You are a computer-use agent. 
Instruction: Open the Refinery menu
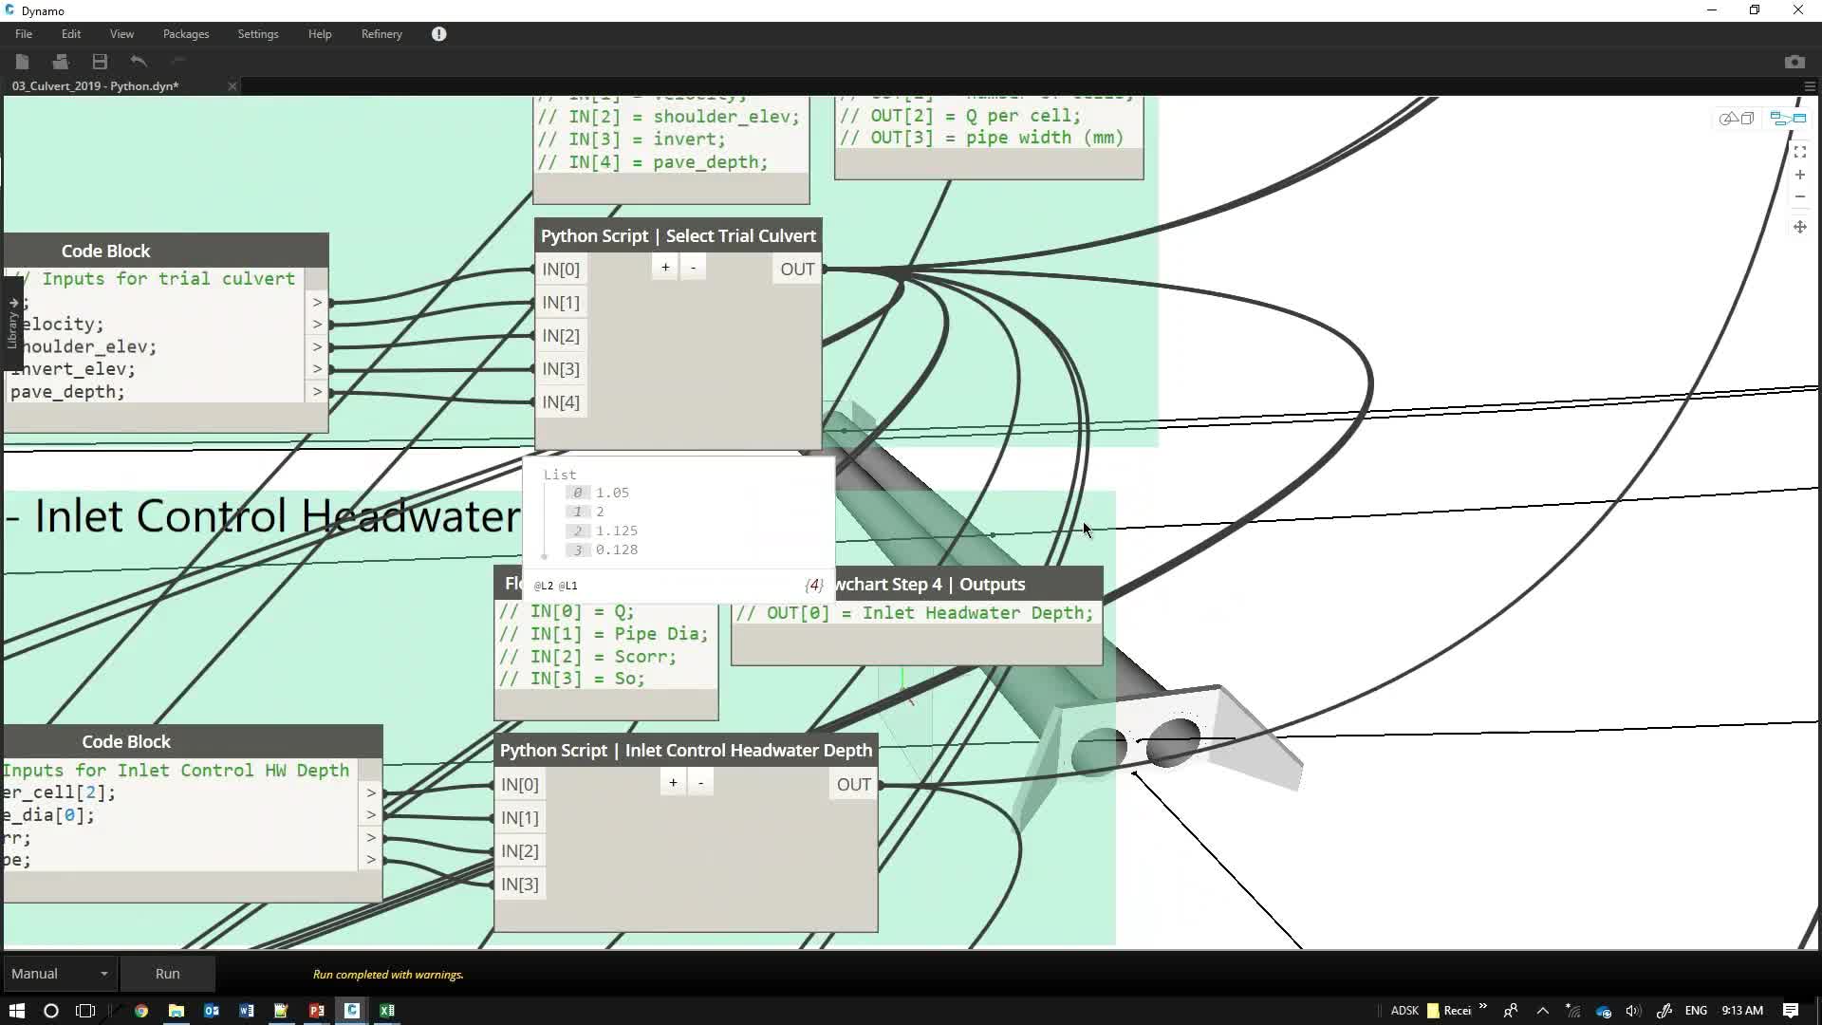click(381, 34)
